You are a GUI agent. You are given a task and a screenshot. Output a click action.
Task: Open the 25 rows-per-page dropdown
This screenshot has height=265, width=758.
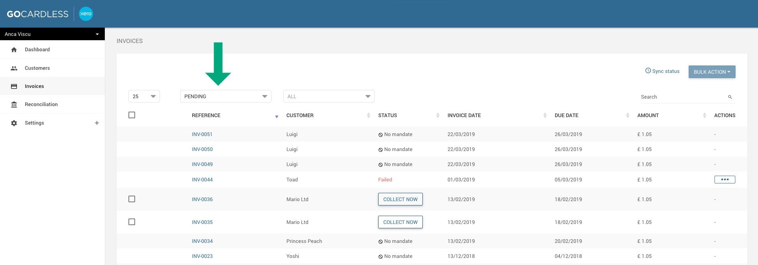[144, 96]
